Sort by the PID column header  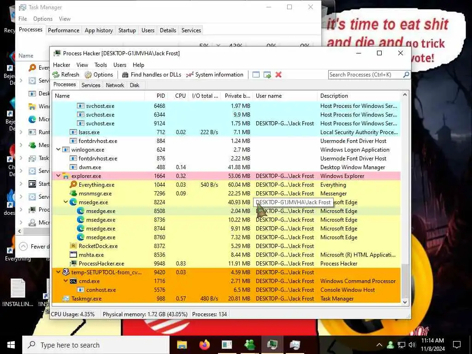click(x=156, y=96)
